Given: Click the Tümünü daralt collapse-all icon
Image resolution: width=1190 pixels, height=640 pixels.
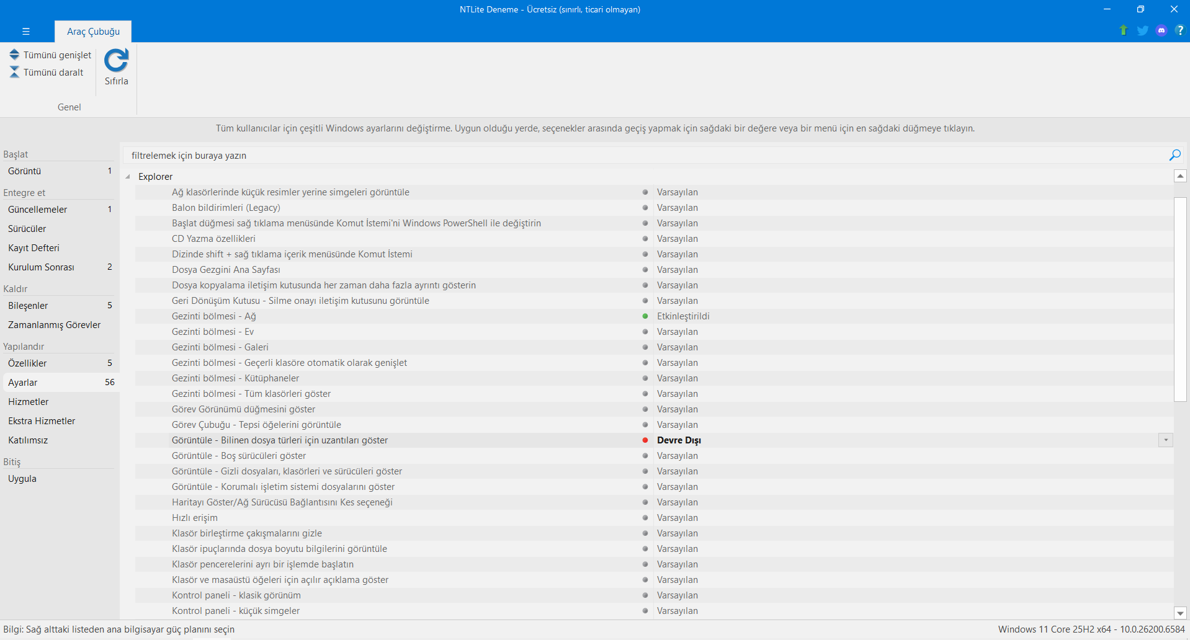Looking at the screenshot, I should tap(14, 72).
